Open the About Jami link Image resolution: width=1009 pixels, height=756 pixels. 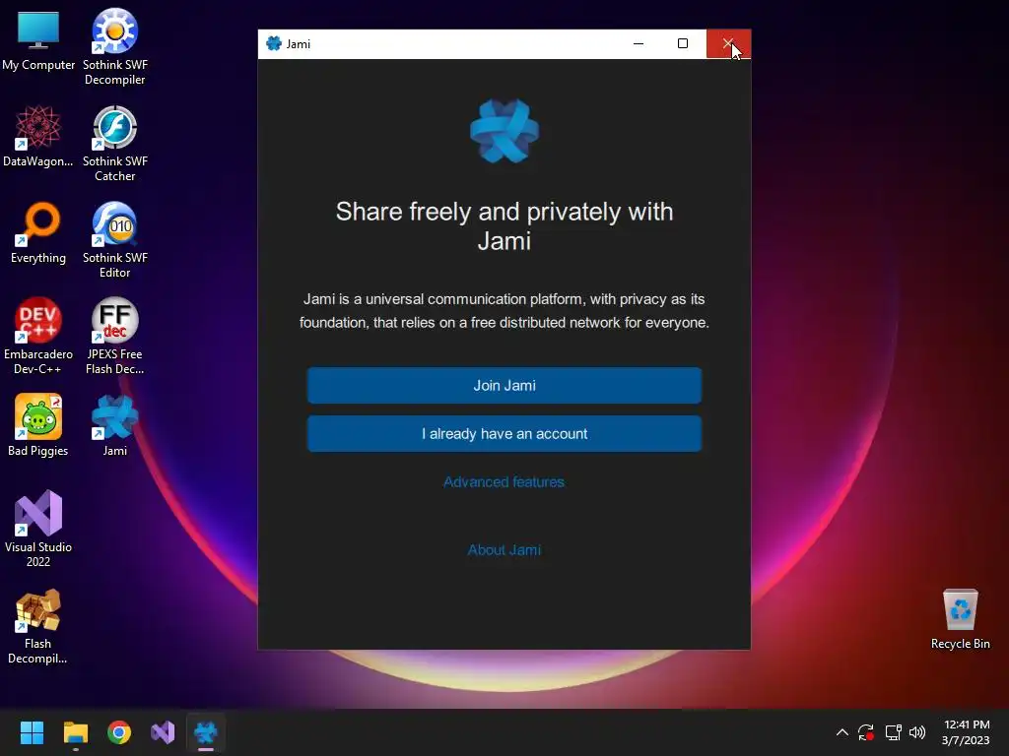click(x=504, y=550)
